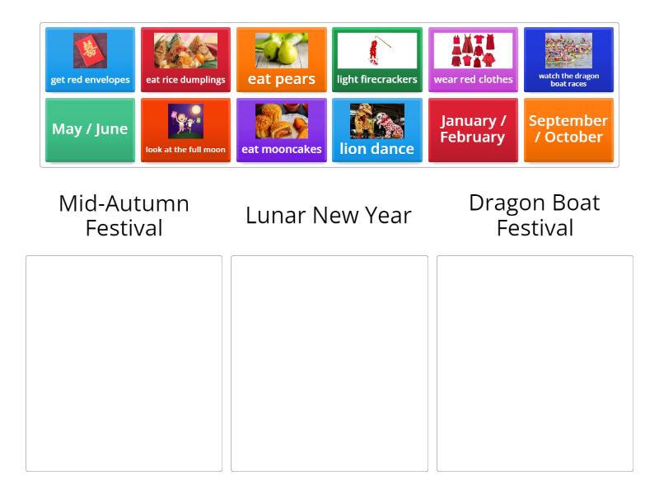Image resolution: width=659 pixels, height=494 pixels.
Task: Click the 'eat mooncakes' tile
Action: [x=281, y=130]
